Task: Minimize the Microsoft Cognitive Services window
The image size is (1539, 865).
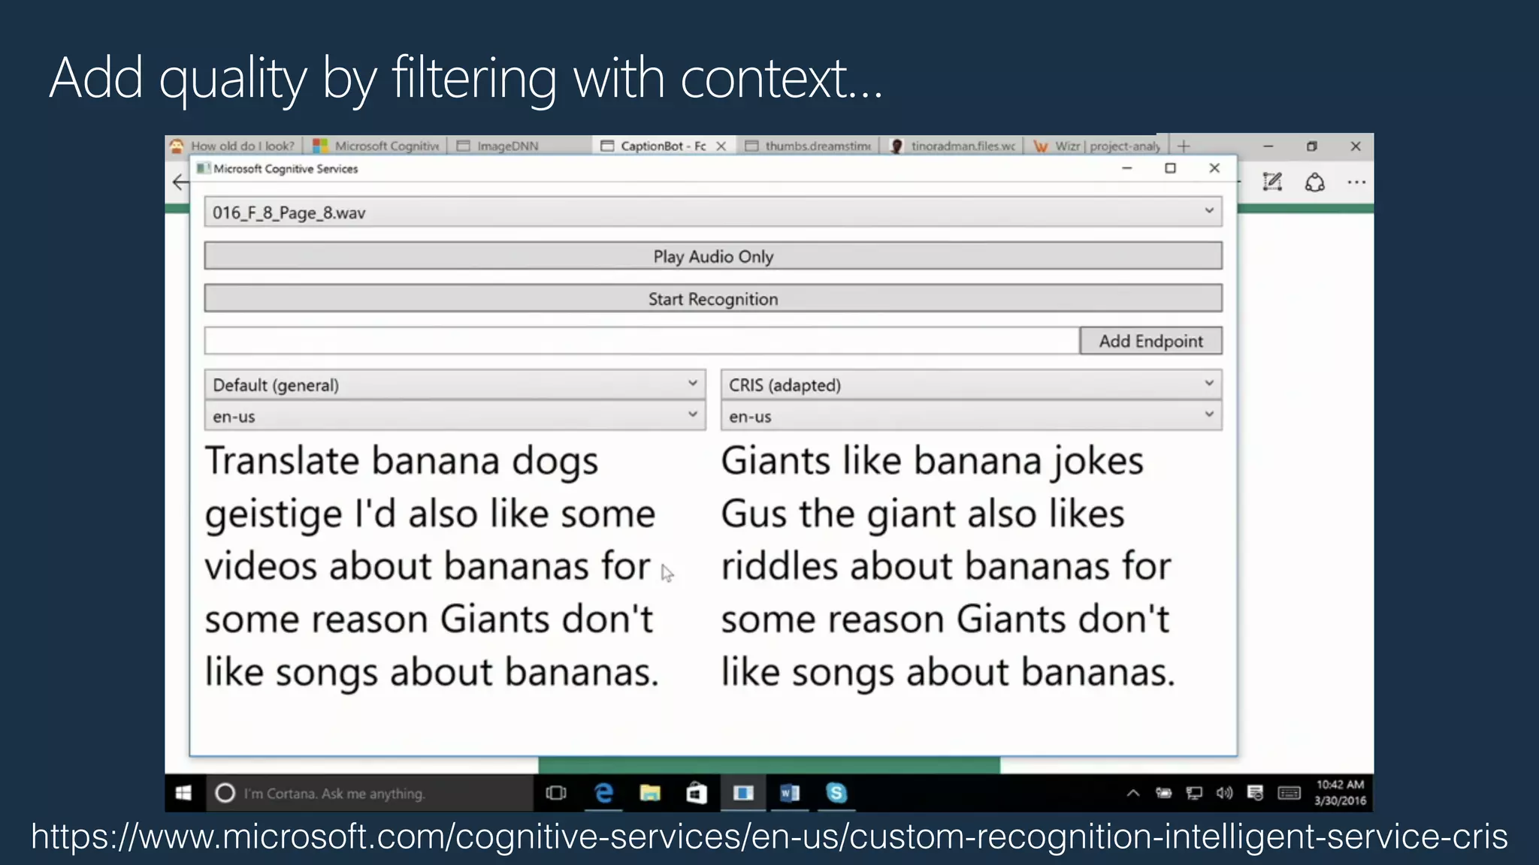Action: click(x=1126, y=168)
